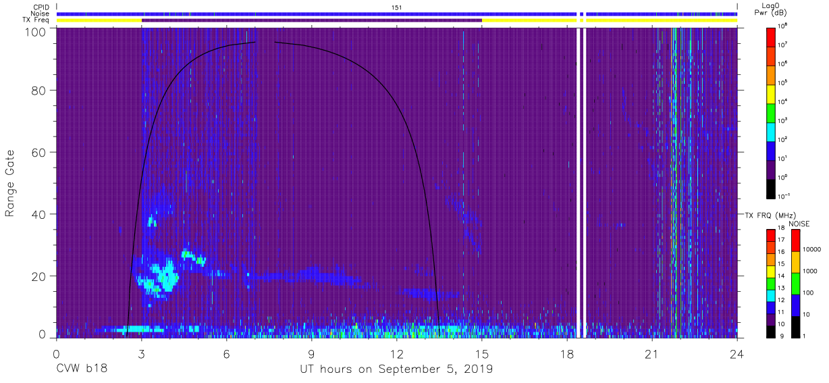Click the '1000' NOISE legend label
The image size is (829, 383).
(809, 272)
